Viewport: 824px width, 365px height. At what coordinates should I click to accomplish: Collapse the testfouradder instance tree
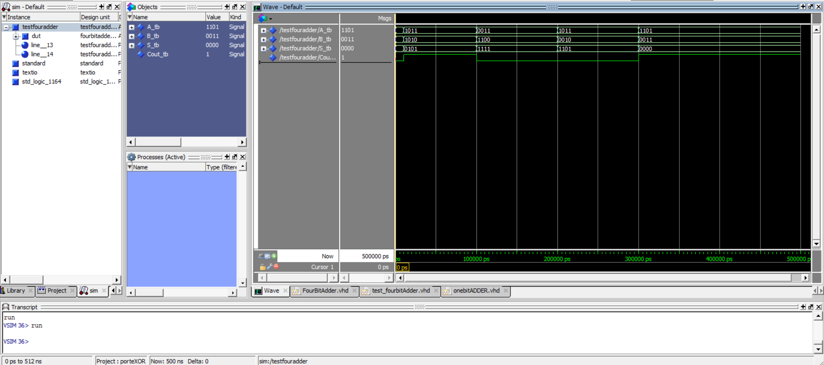6,27
